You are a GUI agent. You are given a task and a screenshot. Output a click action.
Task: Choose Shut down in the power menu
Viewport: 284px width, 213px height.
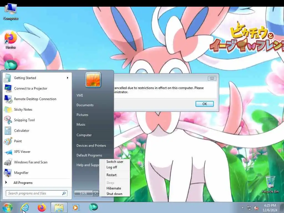[115, 194]
